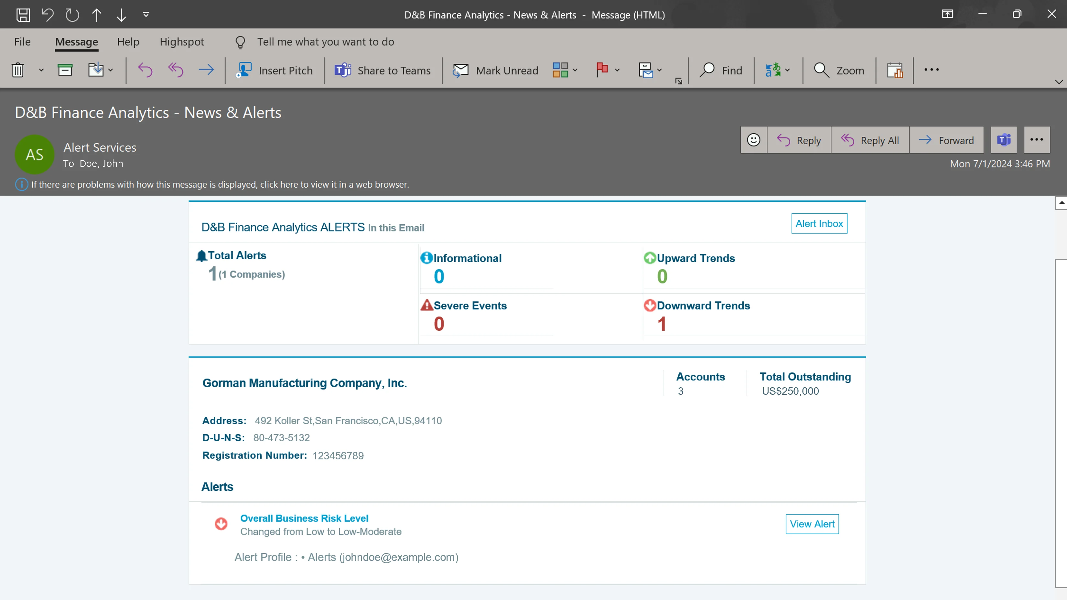Open the Translate dropdown arrow
Image resolution: width=1067 pixels, height=600 pixels.
pos(787,70)
